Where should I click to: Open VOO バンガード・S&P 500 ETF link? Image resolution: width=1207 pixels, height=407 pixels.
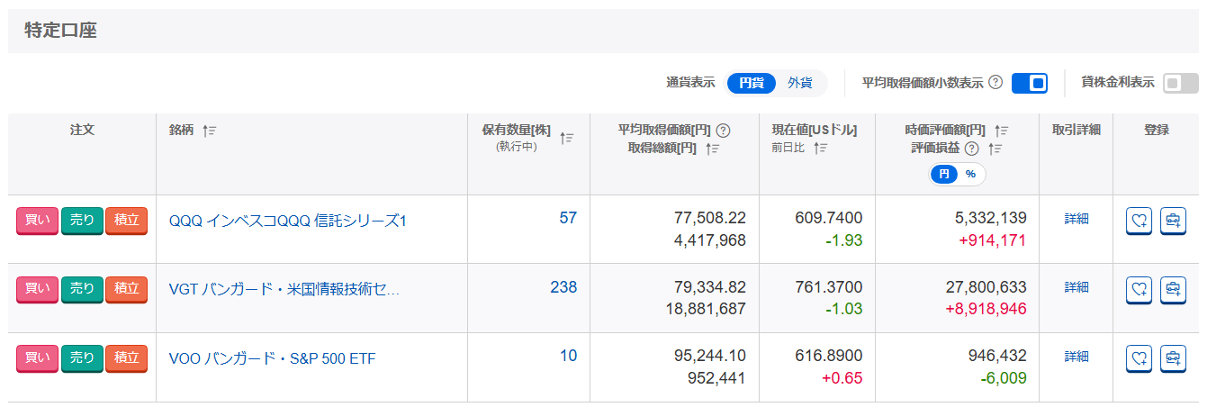pyautogui.click(x=272, y=359)
